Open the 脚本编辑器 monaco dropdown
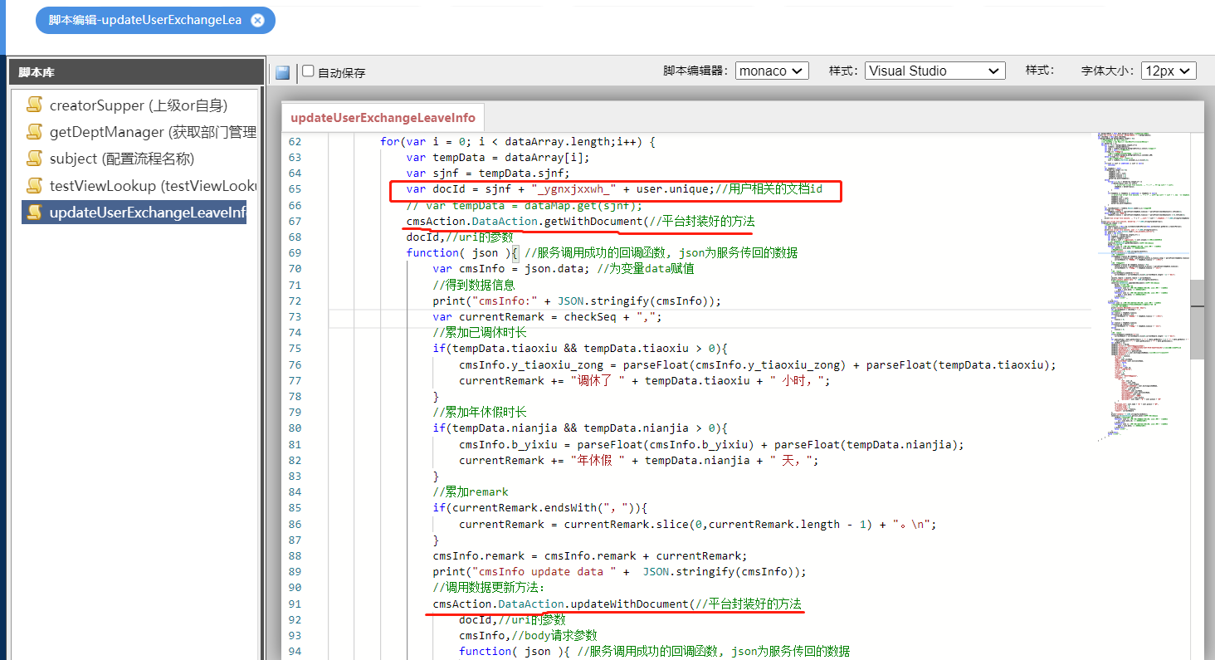Screen dimensions: 1215x660 point(771,71)
